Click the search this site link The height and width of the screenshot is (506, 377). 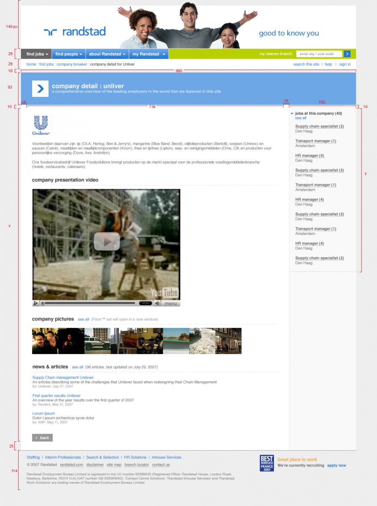click(306, 64)
